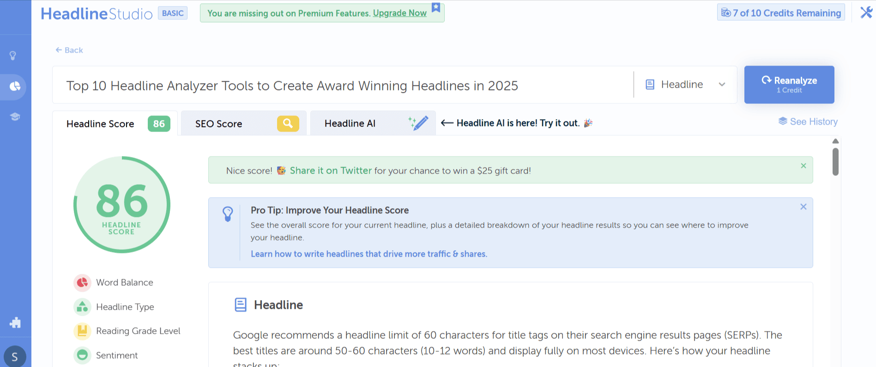The width and height of the screenshot is (876, 367).
Task: Click the BASIC plan badge
Action: 173,13
